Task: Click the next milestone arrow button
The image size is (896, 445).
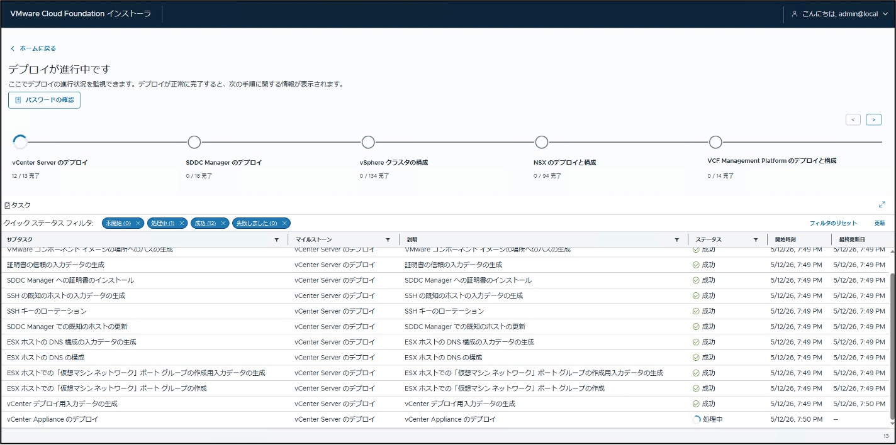Action: click(x=873, y=119)
